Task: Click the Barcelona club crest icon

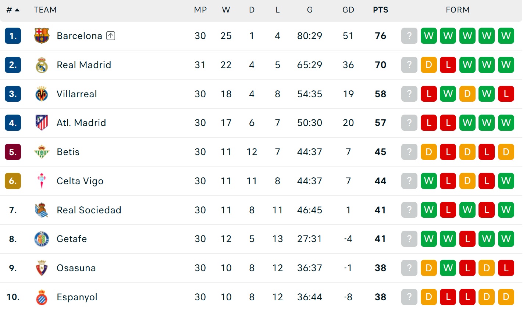Action: (42, 36)
